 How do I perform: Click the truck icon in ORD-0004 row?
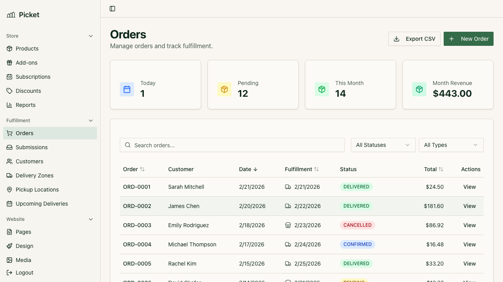[x=288, y=244]
